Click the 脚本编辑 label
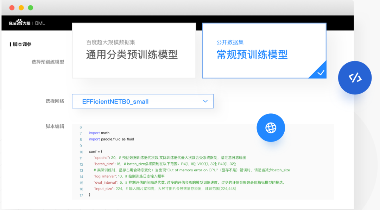380x210 pixels. [55, 126]
